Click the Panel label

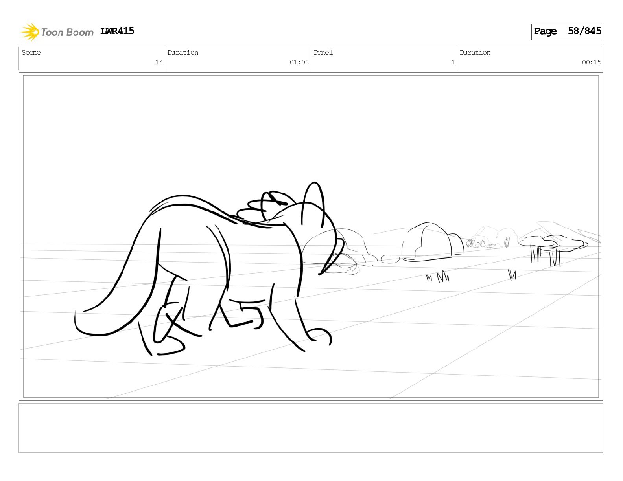pyautogui.click(x=323, y=53)
